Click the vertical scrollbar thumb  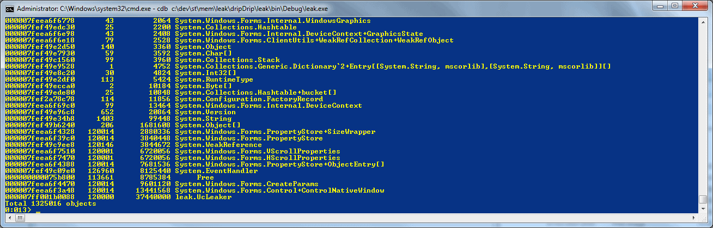[x=703, y=199]
